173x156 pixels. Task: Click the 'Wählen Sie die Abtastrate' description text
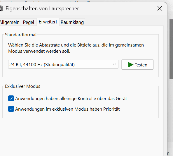[76, 48]
